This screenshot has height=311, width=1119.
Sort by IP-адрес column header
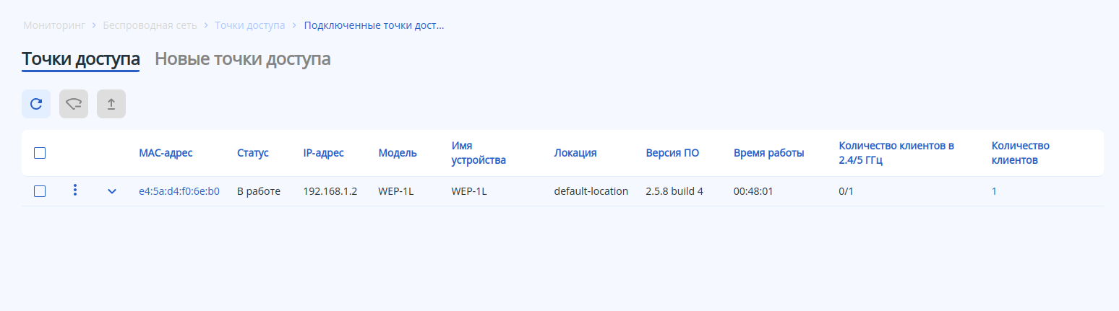pyautogui.click(x=323, y=153)
